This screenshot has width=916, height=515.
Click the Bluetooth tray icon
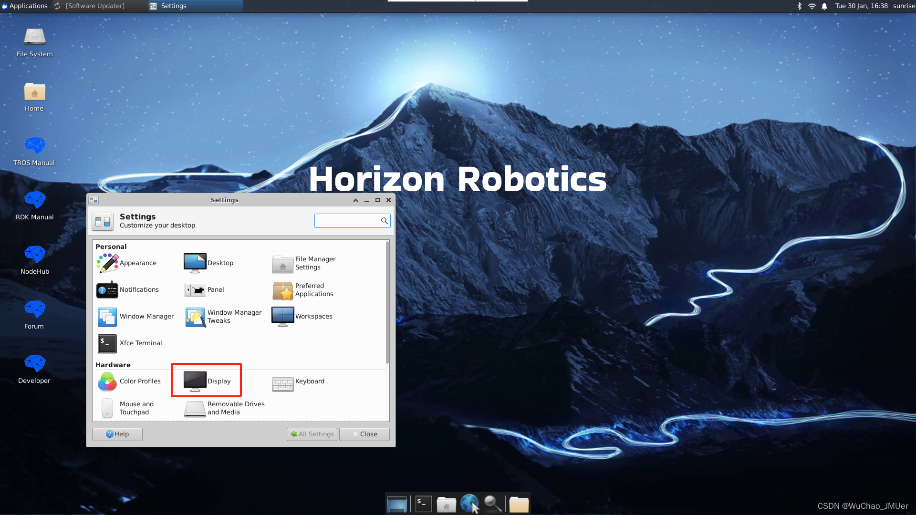coord(800,6)
